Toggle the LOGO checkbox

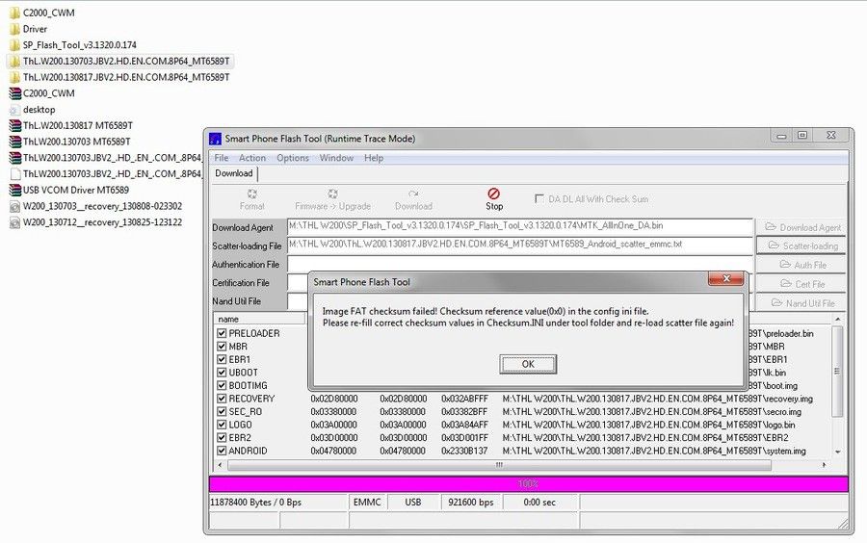point(222,425)
